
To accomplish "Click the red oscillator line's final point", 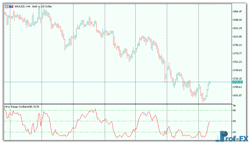I will [210, 121].
